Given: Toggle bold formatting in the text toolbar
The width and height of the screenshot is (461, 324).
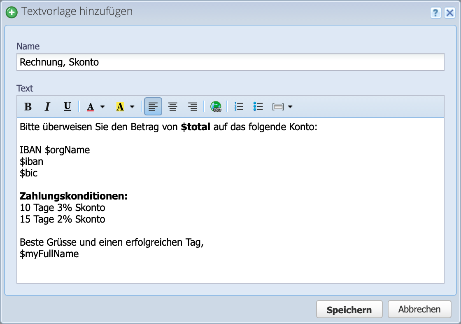Looking at the screenshot, I should click(28, 107).
